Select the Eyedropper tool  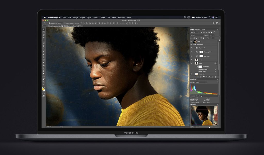(x=44, y=43)
